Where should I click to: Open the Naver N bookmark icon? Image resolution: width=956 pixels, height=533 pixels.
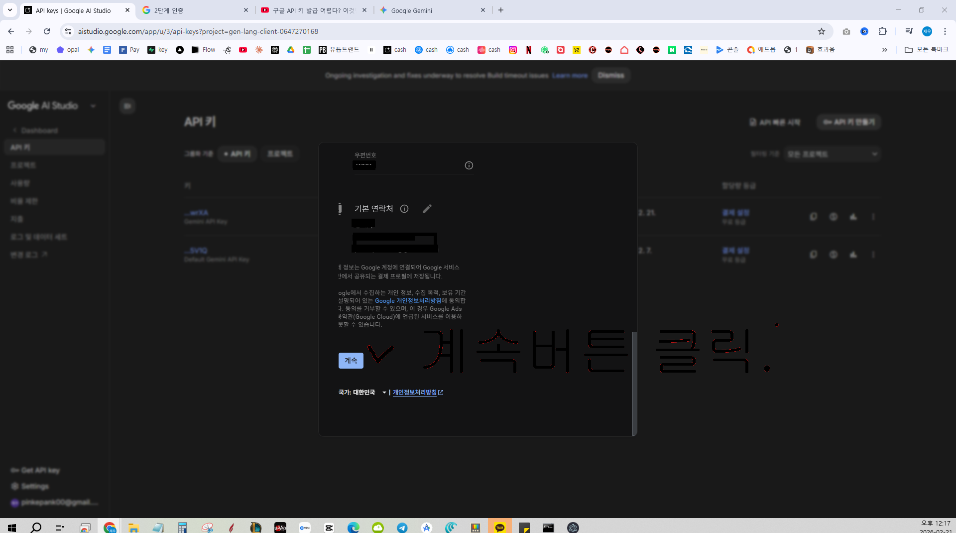point(672,50)
